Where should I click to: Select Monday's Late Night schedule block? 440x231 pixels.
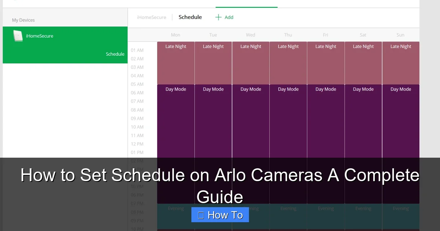point(175,62)
